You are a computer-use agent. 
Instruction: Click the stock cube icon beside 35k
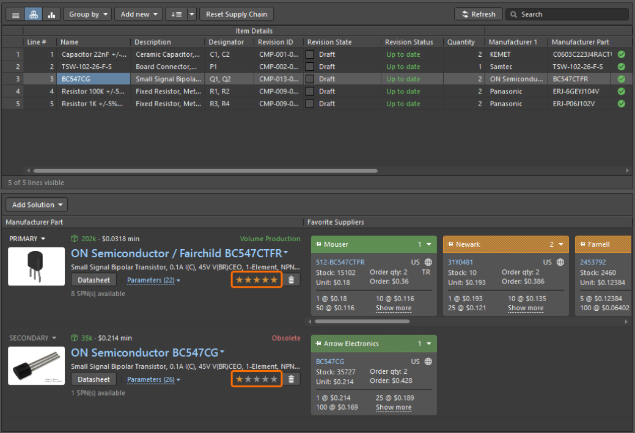tap(74, 338)
